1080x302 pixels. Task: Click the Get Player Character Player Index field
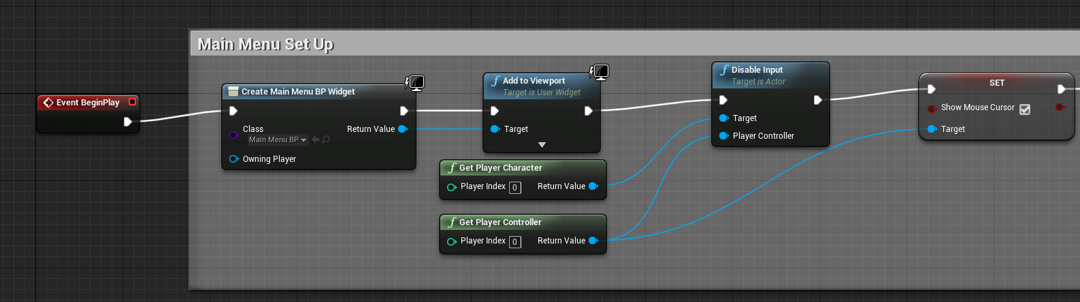pos(515,188)
